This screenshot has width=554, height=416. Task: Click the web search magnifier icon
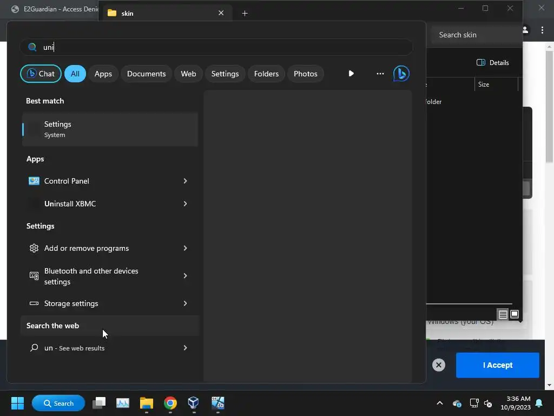[34, 348]
